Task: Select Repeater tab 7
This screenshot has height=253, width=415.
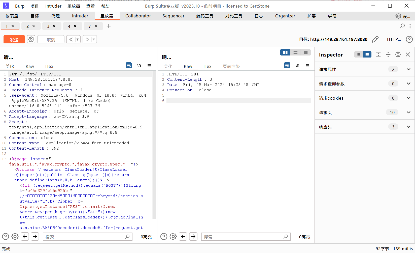Action: click(x=90, y=26)
